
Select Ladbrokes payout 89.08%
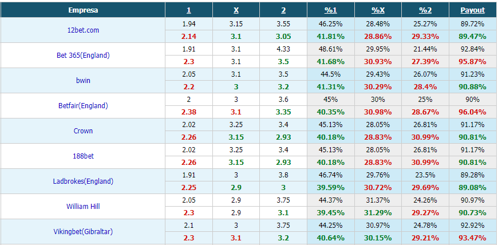point(473,188)
